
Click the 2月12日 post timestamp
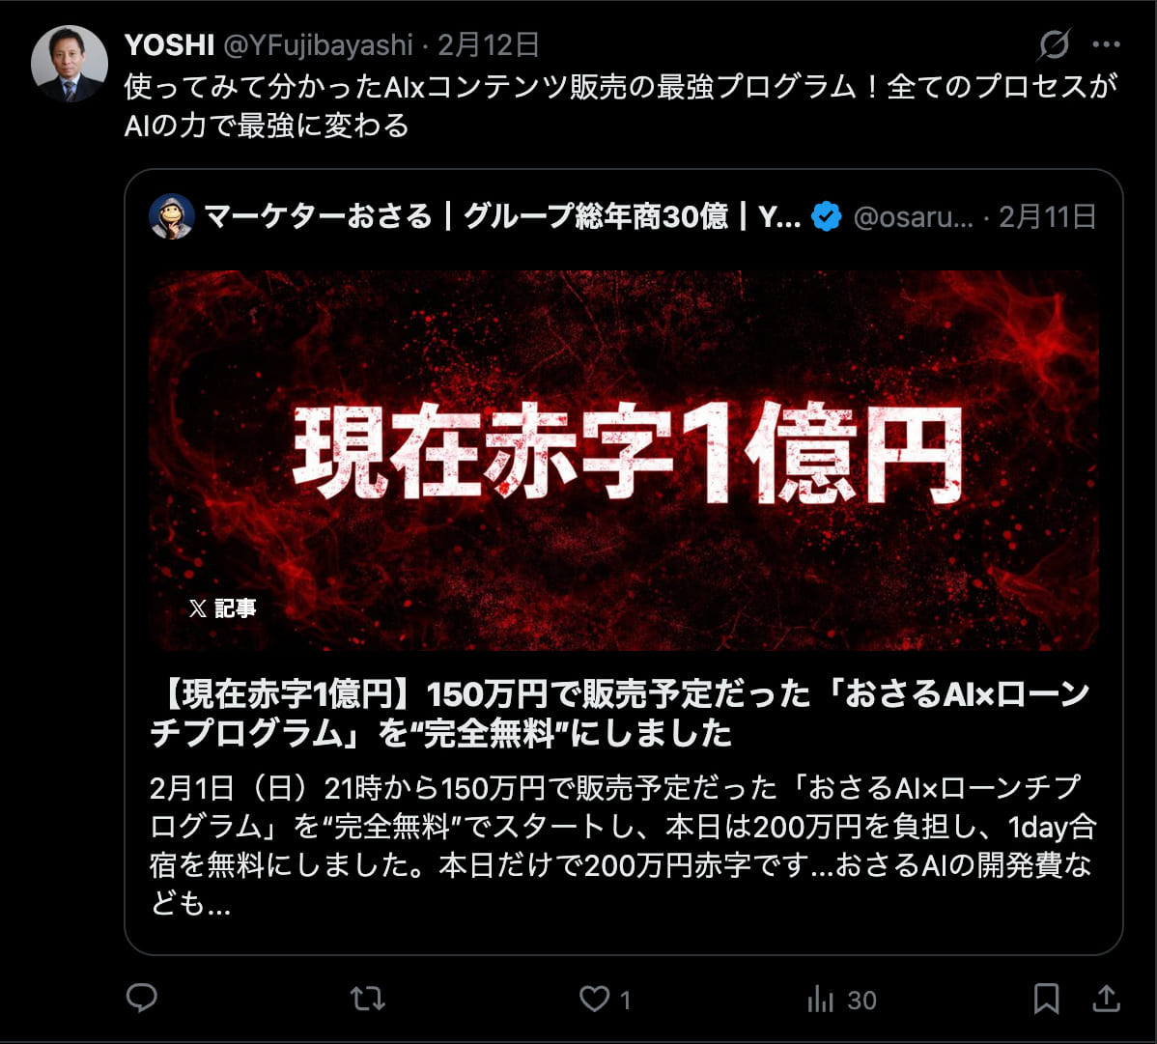pyautogui.click(x=489, y=45)
